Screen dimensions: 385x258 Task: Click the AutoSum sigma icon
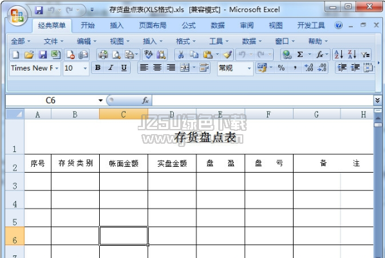[x=300, y=55]
